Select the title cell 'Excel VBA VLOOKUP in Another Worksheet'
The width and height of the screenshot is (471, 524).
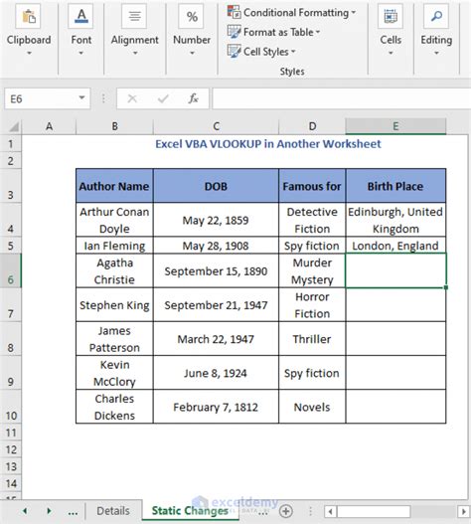pos(268,144)
